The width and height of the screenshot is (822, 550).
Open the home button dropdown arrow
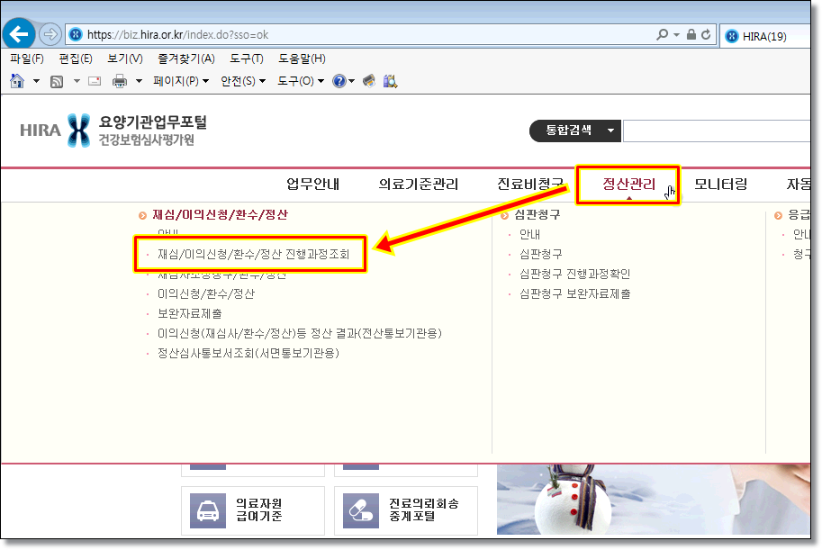[x=36, y=81]
